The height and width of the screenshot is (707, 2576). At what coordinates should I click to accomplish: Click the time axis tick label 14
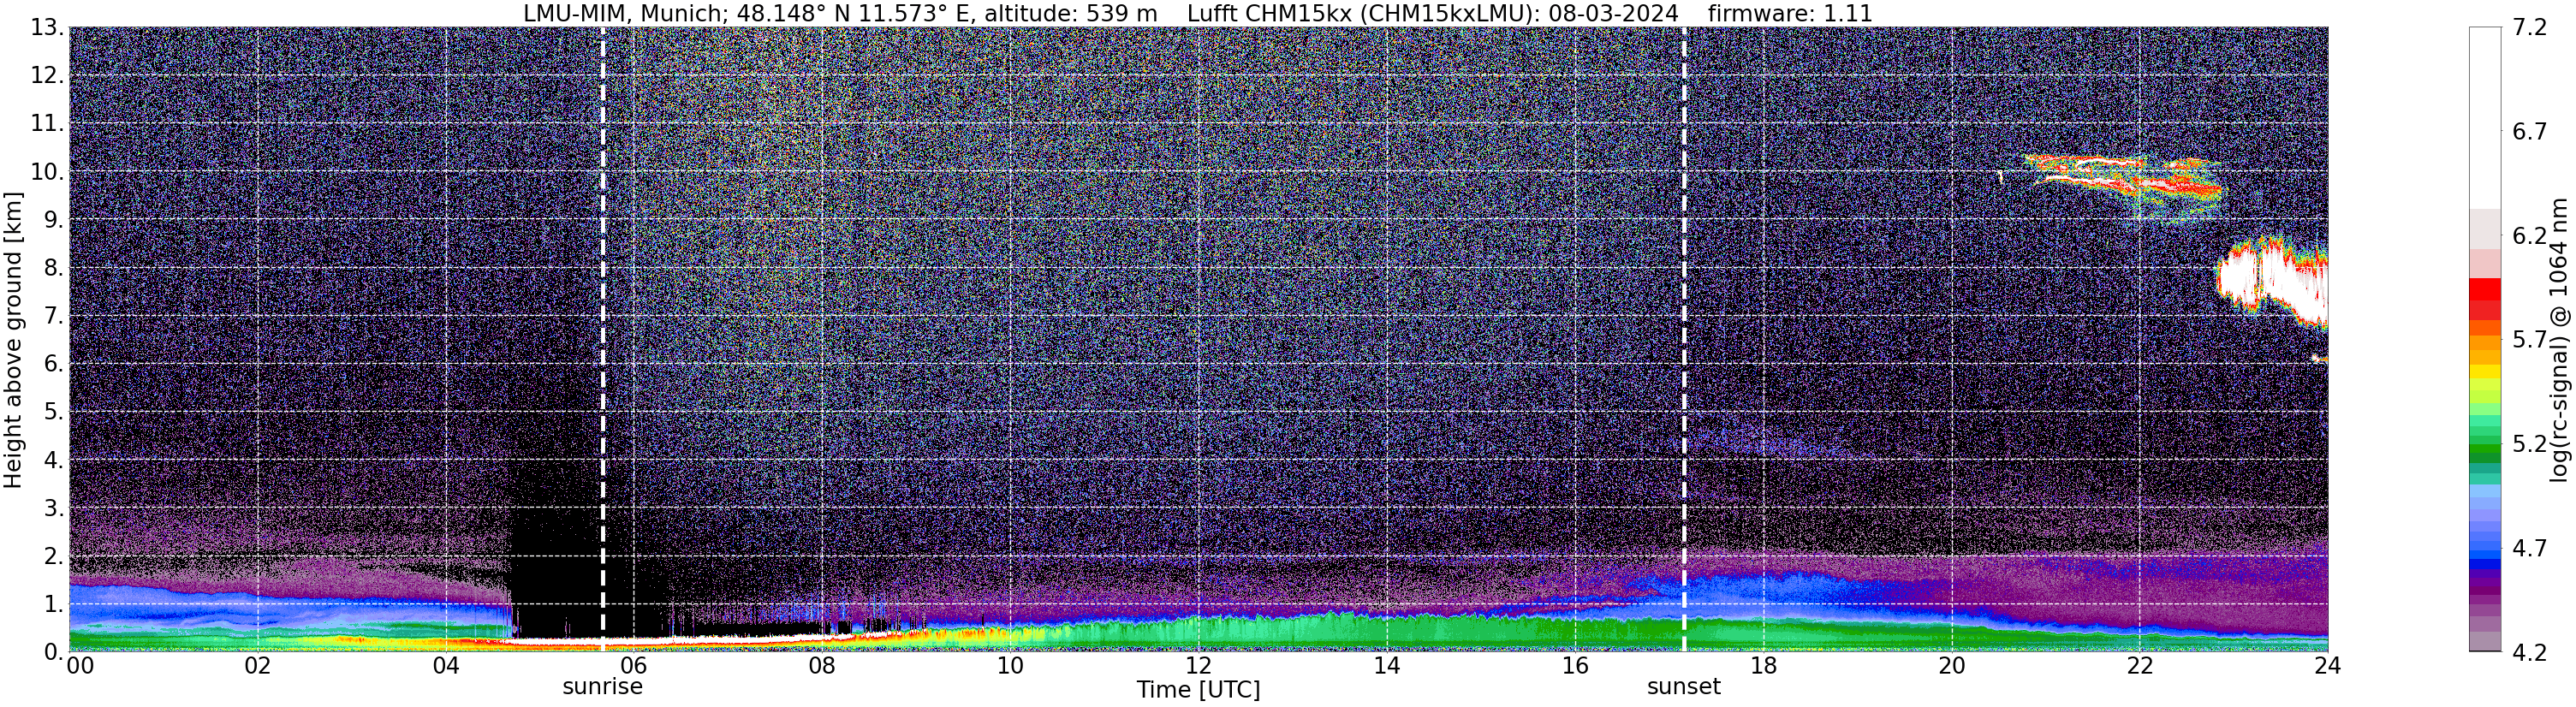click(1387, 666)
